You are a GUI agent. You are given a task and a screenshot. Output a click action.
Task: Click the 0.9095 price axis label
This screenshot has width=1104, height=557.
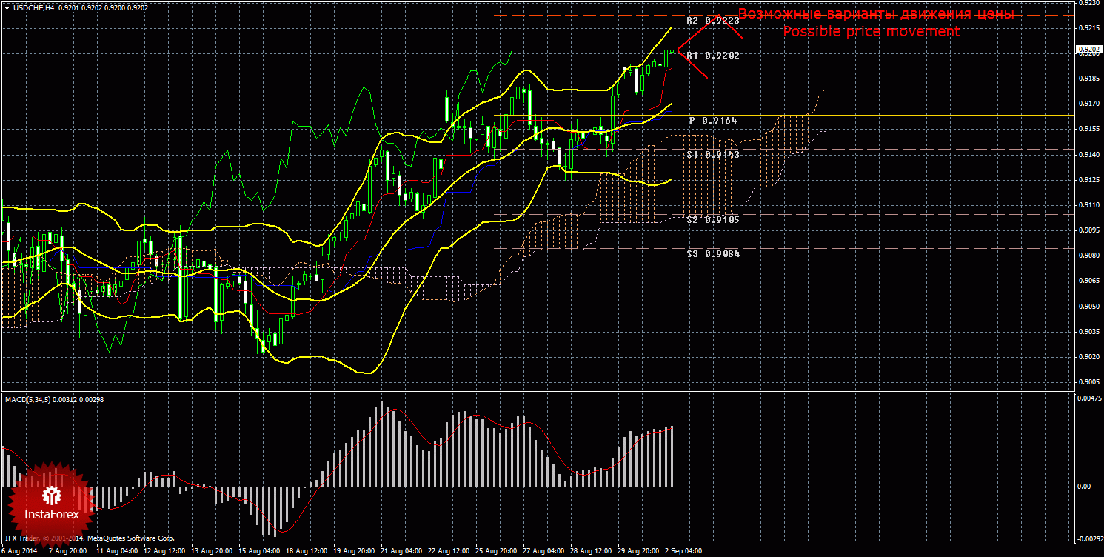point(1088,230)
